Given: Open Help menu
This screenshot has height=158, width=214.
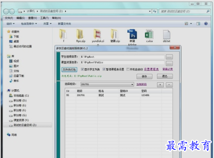Looking at the screenshot, I should (x=57, y=18).
